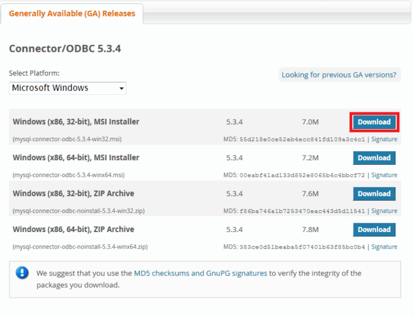
Task: Select the Connector/ODBC 5.3.4 heading
Action: coord(65,49)
